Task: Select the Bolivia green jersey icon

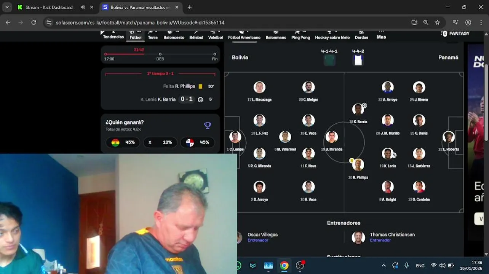Action: pyautogui.click(x=329, y=60)
